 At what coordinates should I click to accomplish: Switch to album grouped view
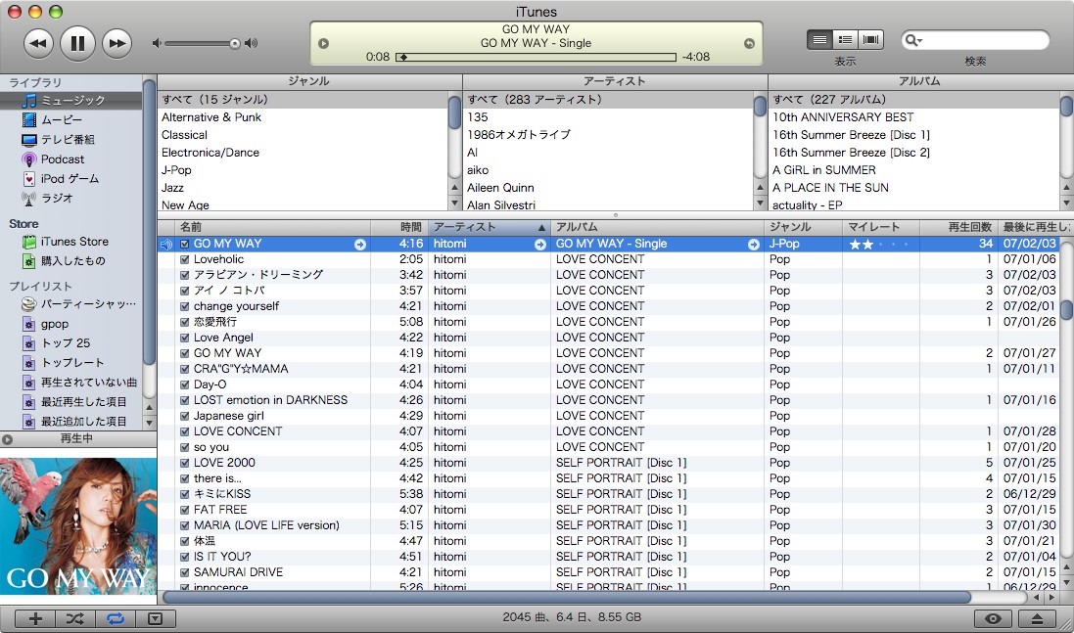click(x=845, y=40)
